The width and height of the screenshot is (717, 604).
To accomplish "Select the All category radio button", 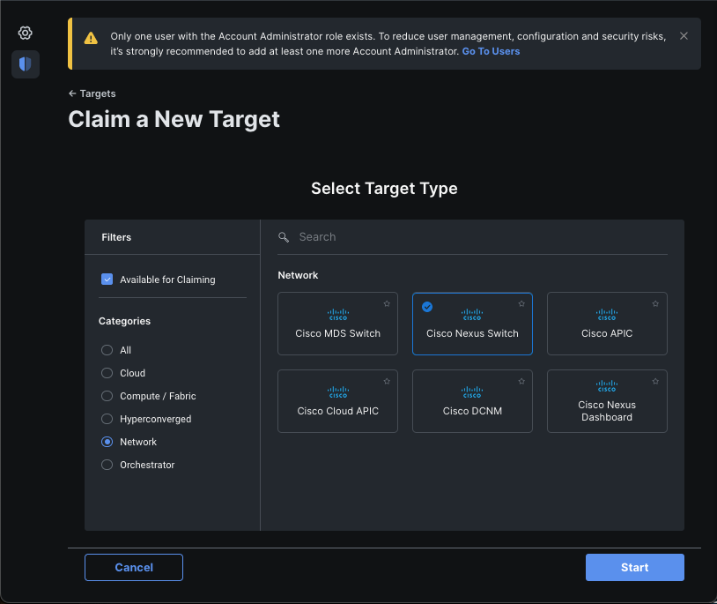I will pyautogui.click(x=107, y=350).
